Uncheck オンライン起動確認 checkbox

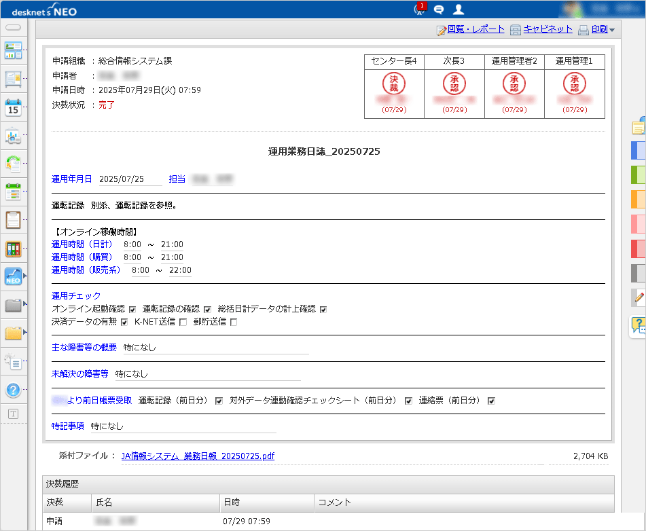pyautogui.click(x=132, y=310)
